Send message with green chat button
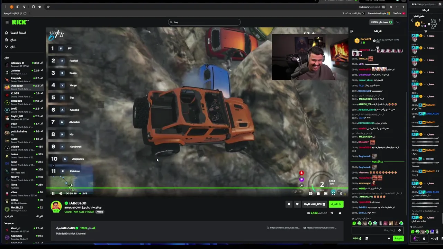 pyautogui.click(x=398, y=238)
